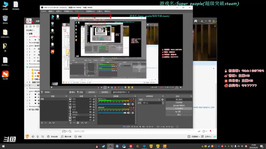Mute the 麦克风/Aux speaker icon
Viewport: 266px width, 149px height.
(x=129, y=104)
